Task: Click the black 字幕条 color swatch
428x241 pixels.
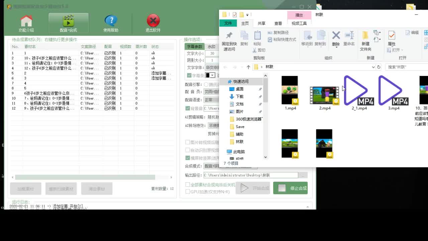Action: (x=208, y=75)
